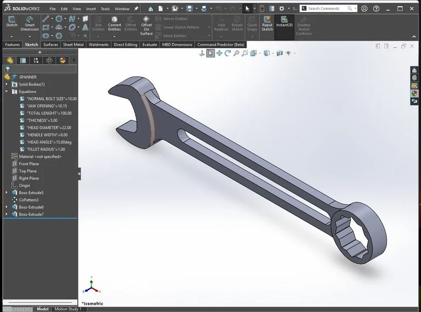Open SOLIDWORKS Resources in task pane
This screenshot has width=421, height=312.
(x=414, y=71)
